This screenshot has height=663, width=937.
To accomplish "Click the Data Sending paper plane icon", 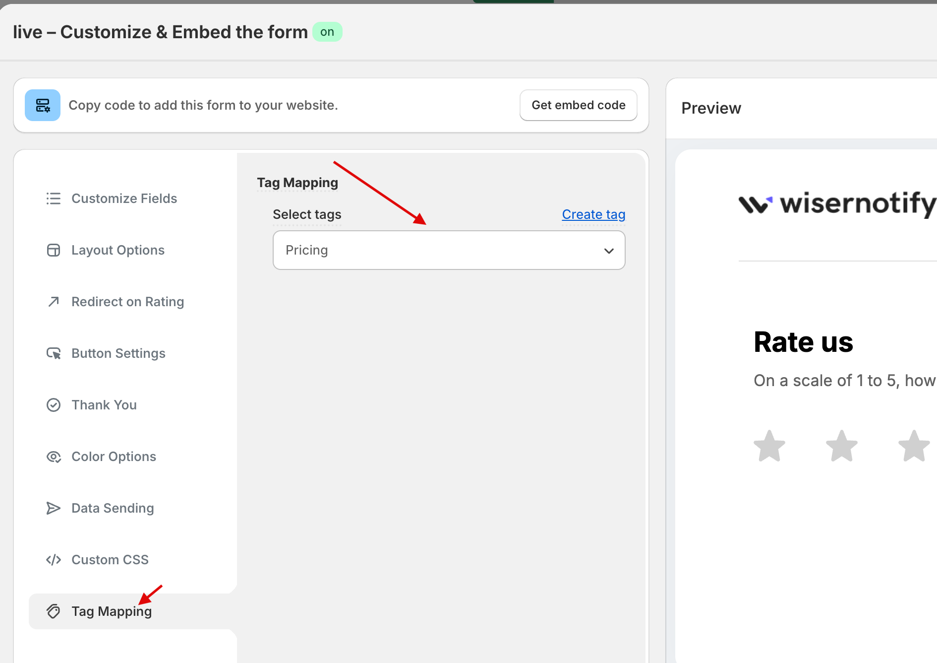I will click(x=54, y=508).
